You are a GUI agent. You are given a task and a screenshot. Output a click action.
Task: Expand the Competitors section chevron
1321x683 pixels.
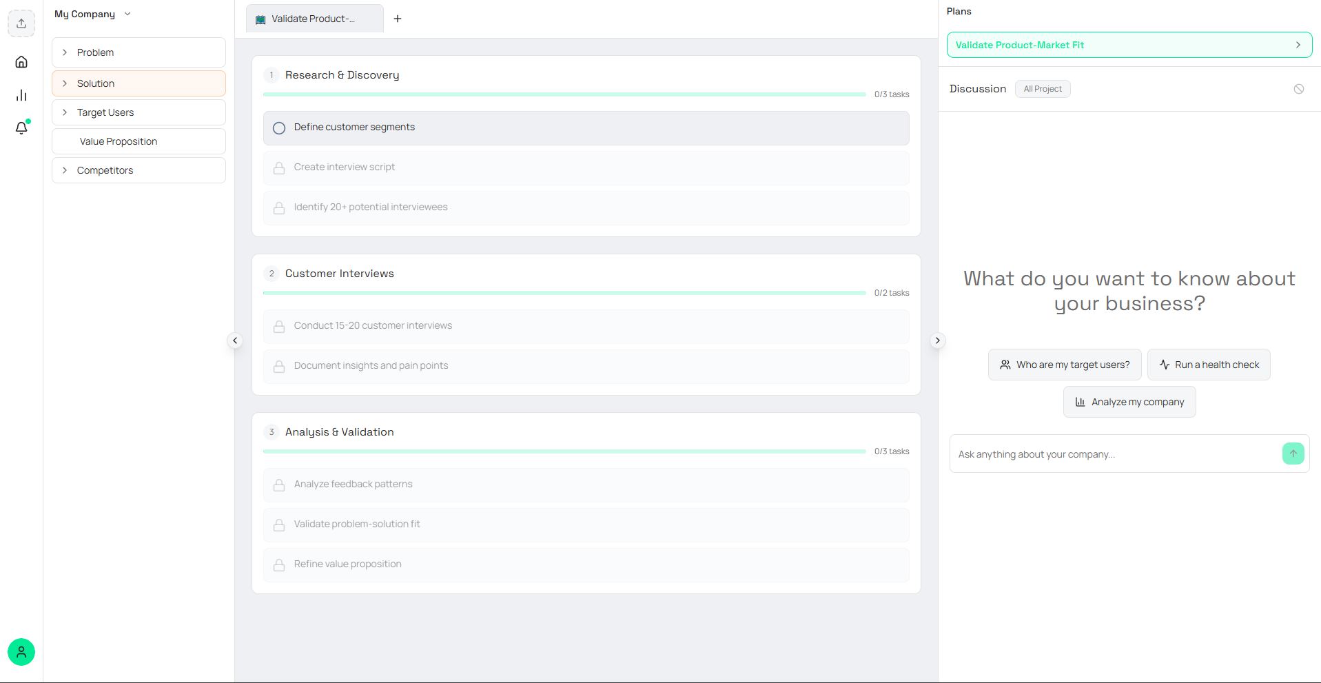click(x=65, y=170)
